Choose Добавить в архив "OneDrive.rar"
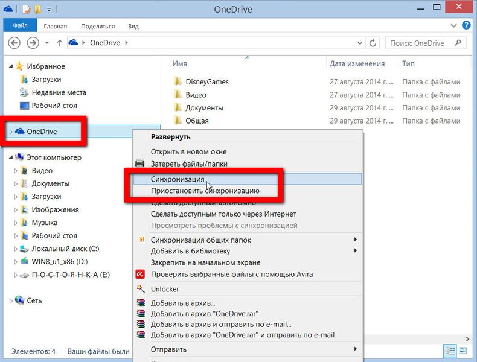477x362 pixels. point(248,314)
